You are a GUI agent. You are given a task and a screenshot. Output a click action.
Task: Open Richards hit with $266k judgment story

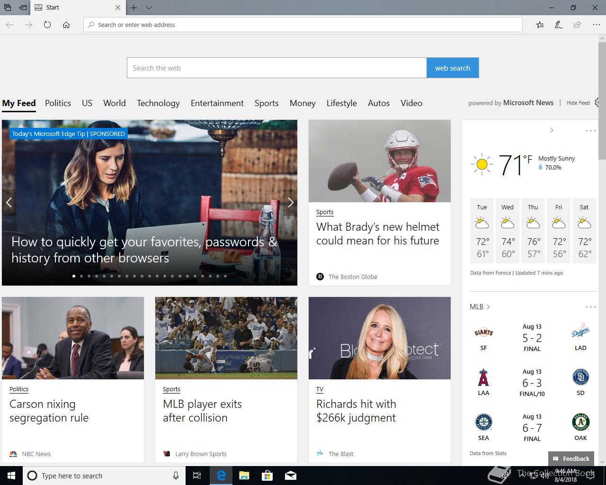tap(356, 411)
